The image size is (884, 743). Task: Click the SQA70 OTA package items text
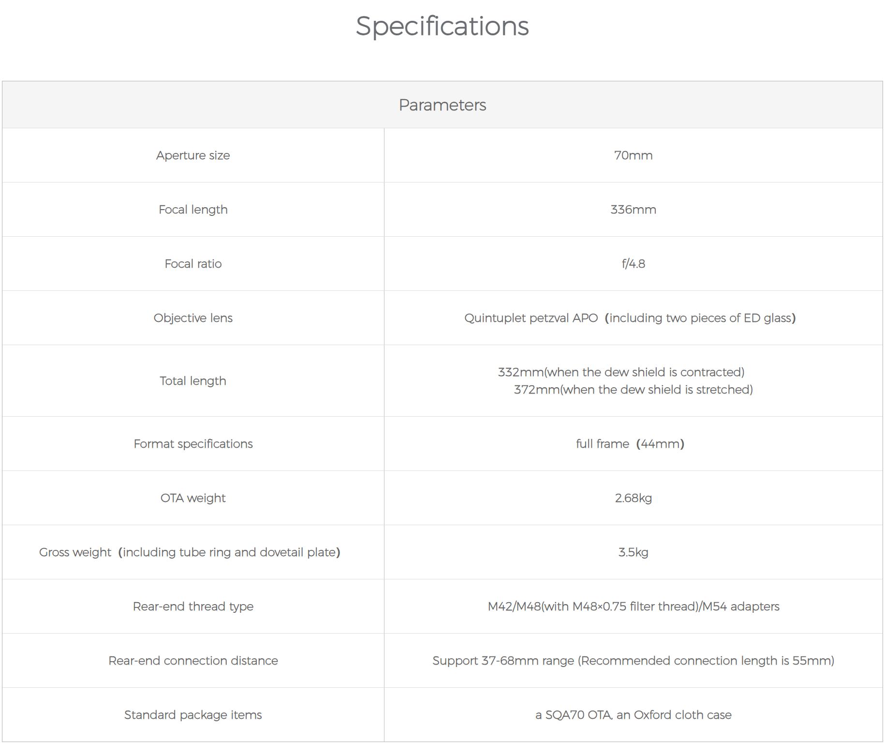point(633,715)
